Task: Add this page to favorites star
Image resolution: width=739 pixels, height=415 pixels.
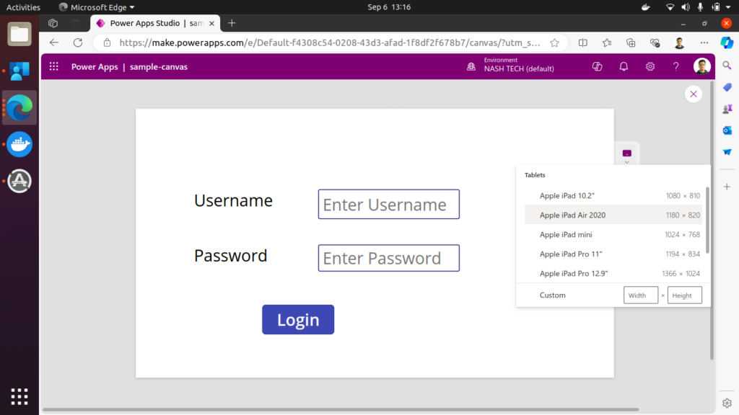Action: (x=554, y=43)
